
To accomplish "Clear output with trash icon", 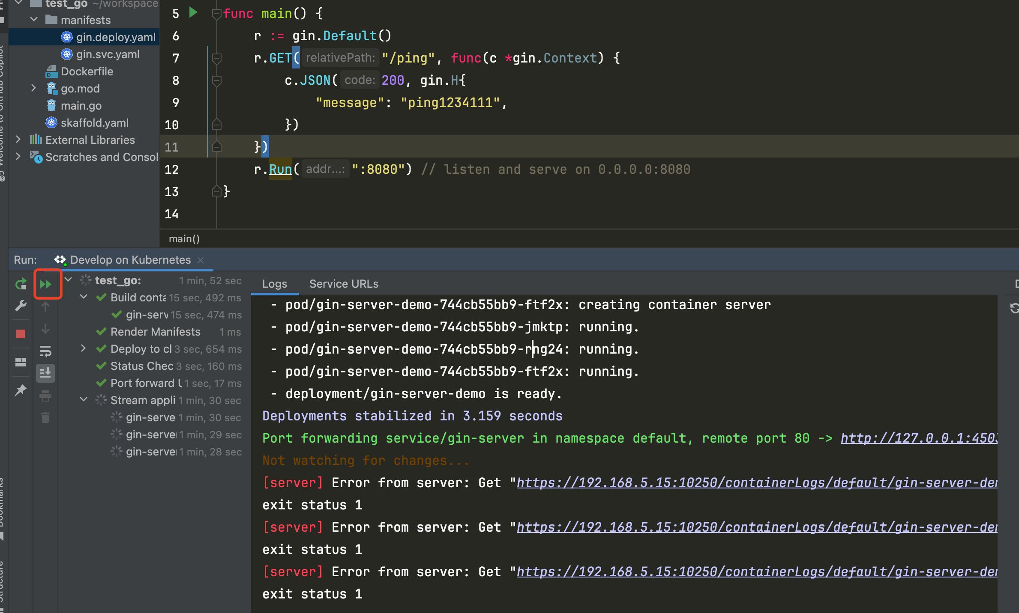I will (x=45, y=417).
